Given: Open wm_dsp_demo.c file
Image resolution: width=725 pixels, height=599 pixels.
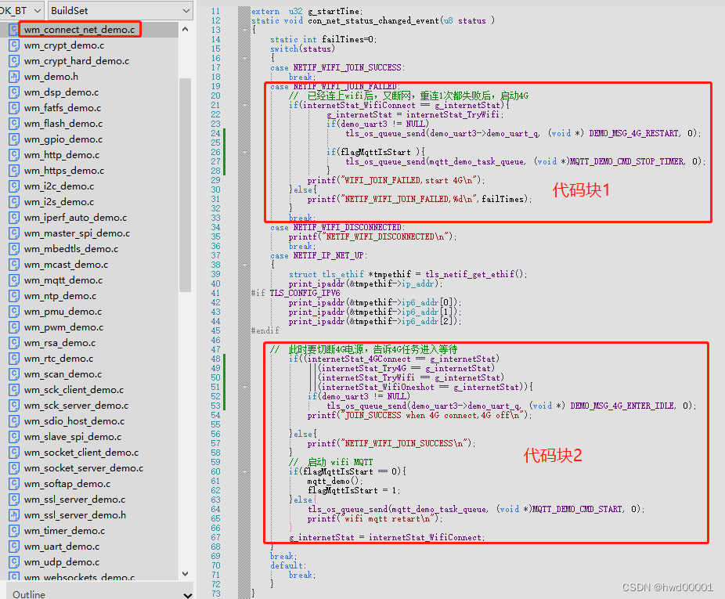Looking at the screenshot, I should (61, 92).
